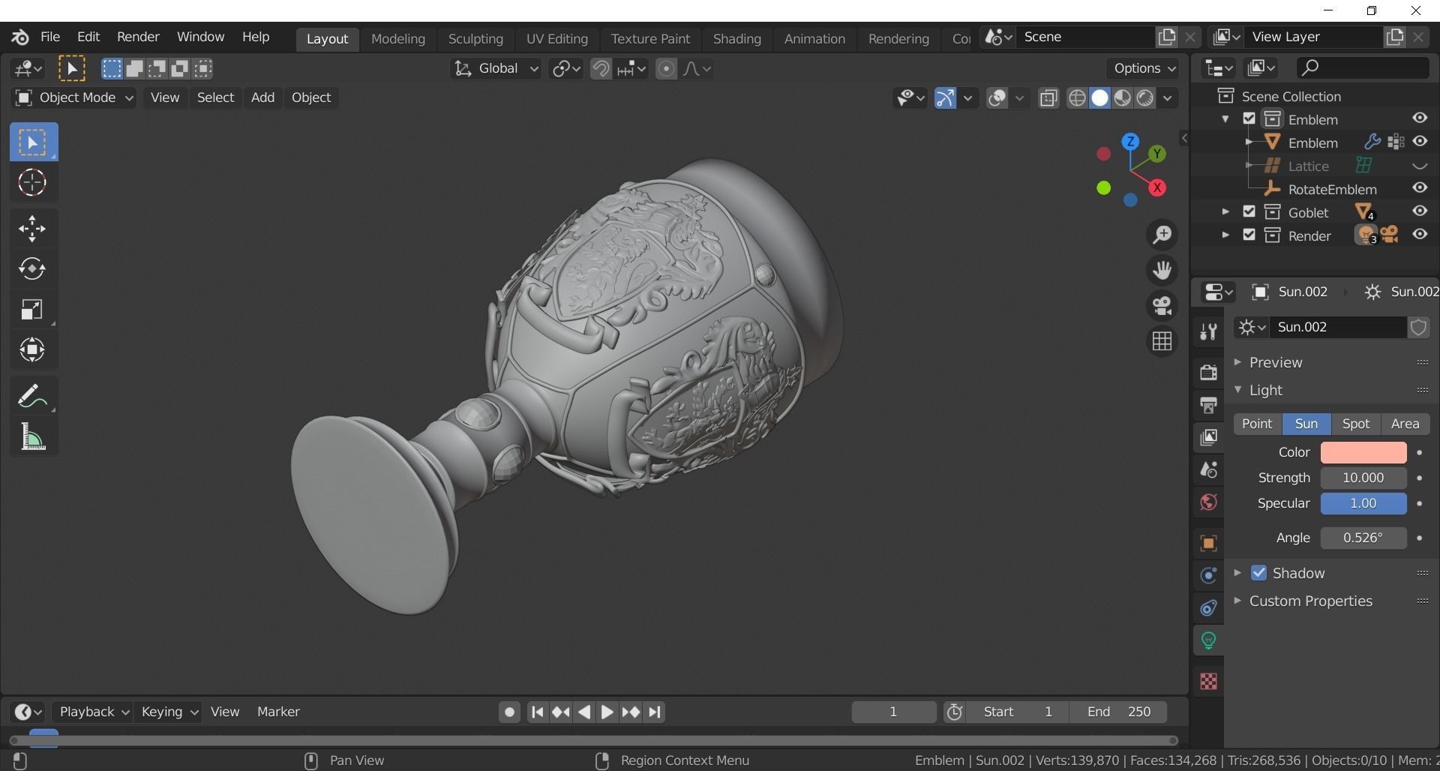
Task: Click the Blender logo menu icon
Action: tap(20, 37)
